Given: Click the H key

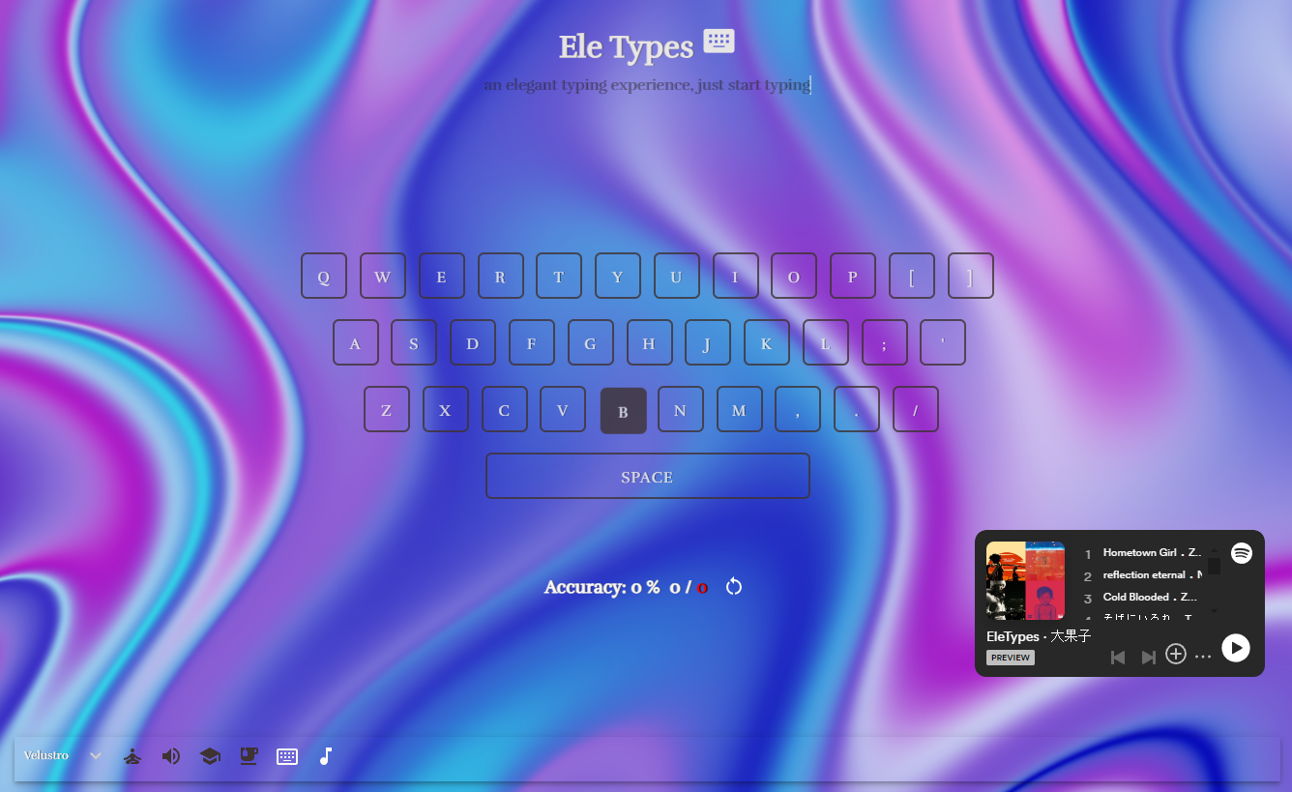Looking at the screenshot, I should [649, 342].
